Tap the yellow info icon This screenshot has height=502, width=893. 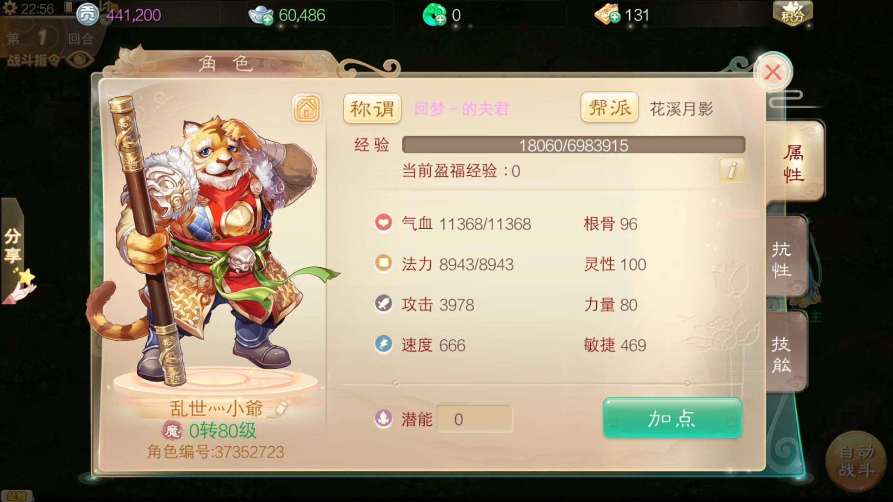732,170
